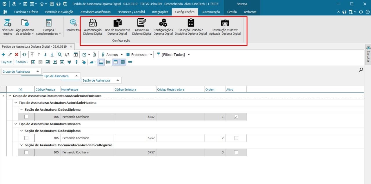Toggle Ativo checkbox for Ordem 2 row

click(x=236, y=138)
